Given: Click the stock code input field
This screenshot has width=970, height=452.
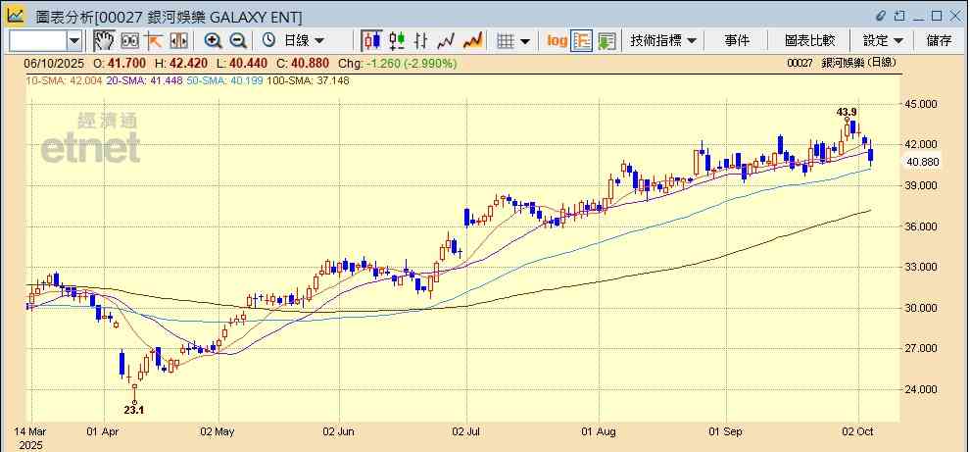Looking at the screenshot, I should (37, 40).
